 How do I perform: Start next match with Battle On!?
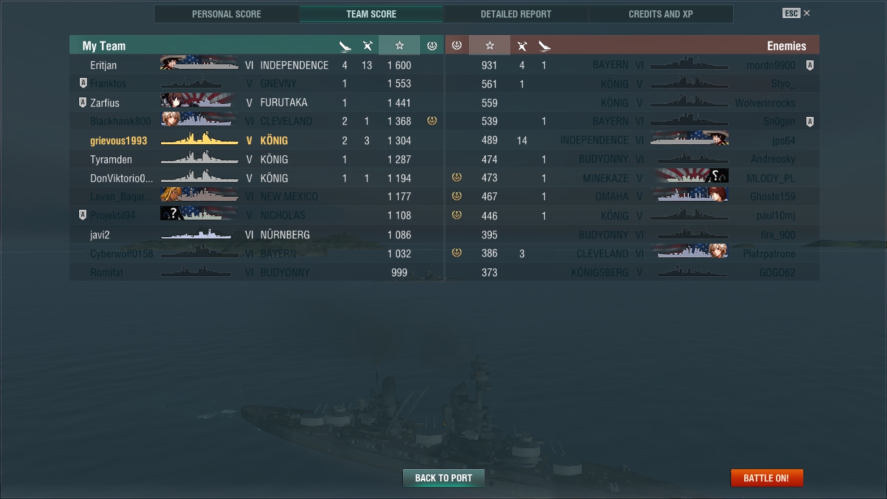tap(767, 478)
